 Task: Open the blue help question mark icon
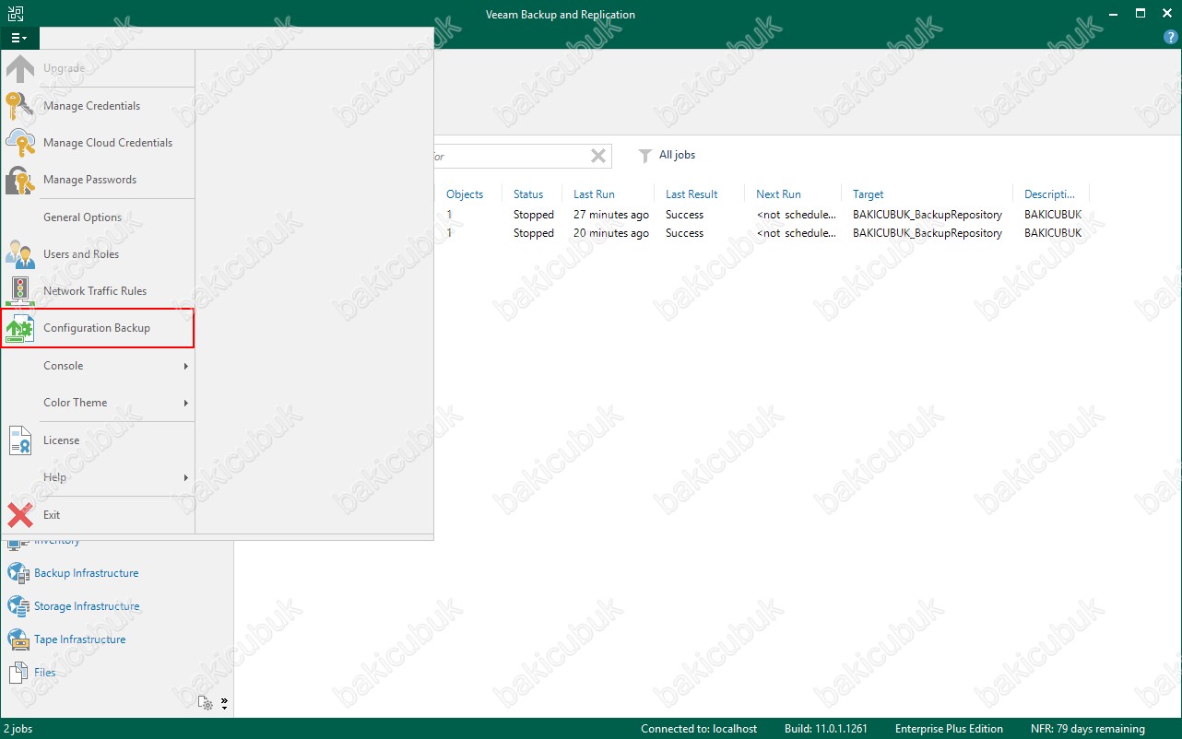tap(1171, 38)
